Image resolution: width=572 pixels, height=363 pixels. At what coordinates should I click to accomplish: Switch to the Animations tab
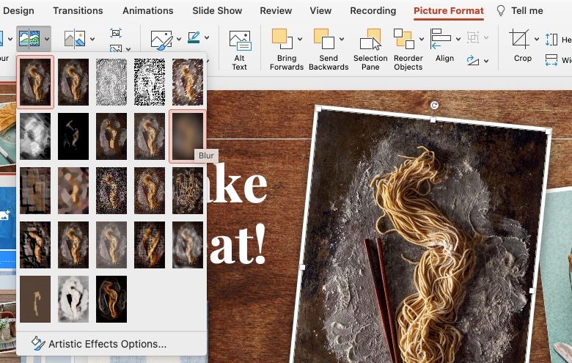(147, 11)
